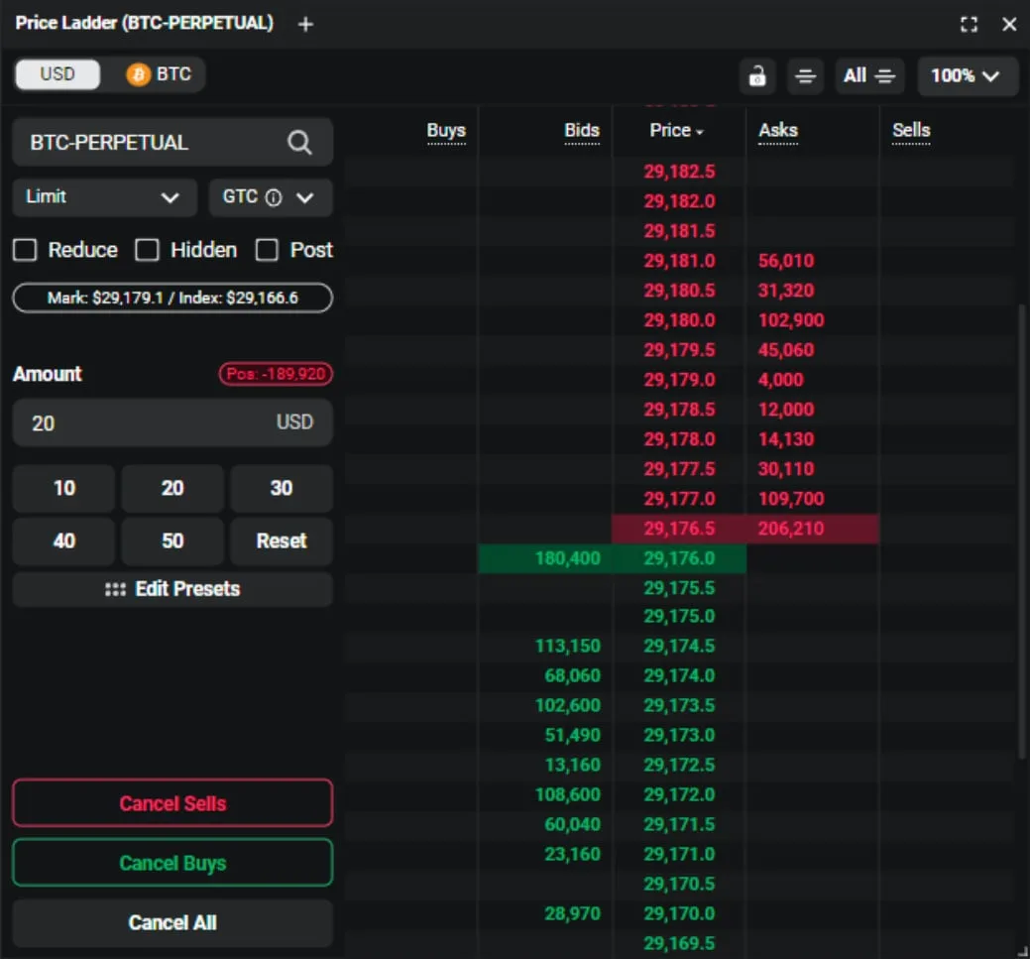Open the GTC time-in-force dropdown

point(270,197)
